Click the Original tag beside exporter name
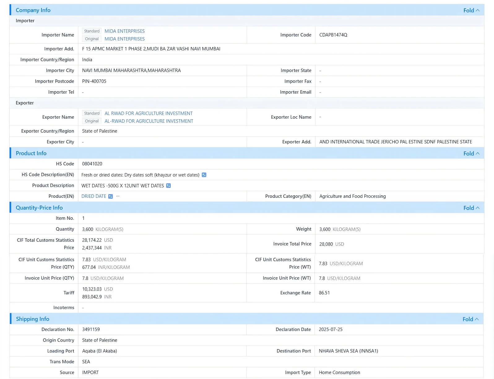Viewport: 494px width, 379px height. tap(92, 121)
